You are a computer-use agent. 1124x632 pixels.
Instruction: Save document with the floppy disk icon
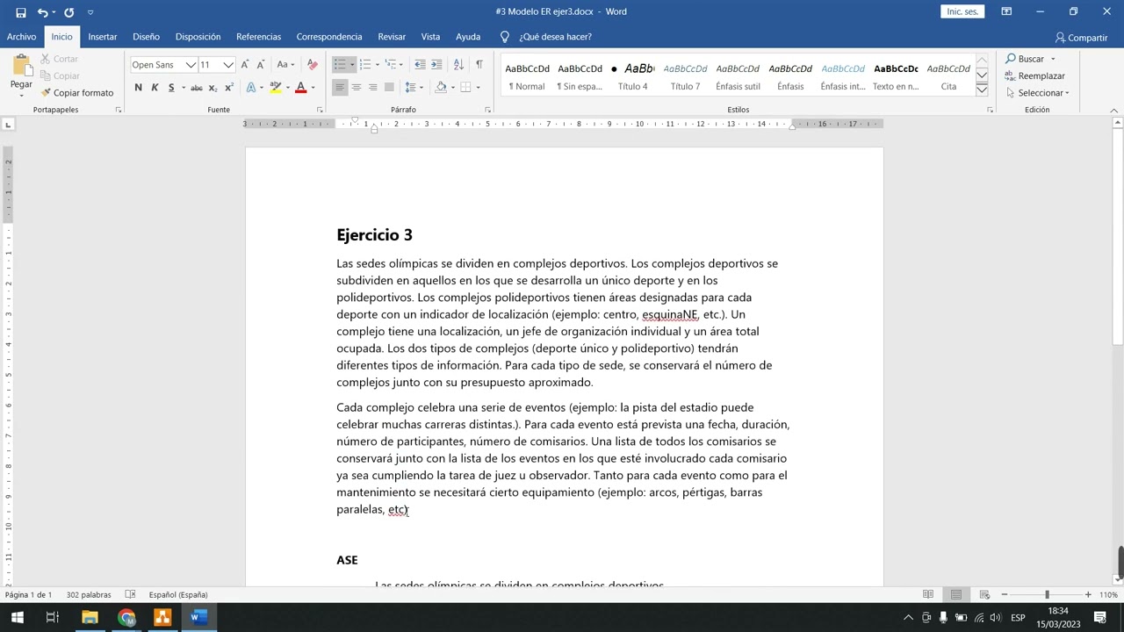(21, 12)
